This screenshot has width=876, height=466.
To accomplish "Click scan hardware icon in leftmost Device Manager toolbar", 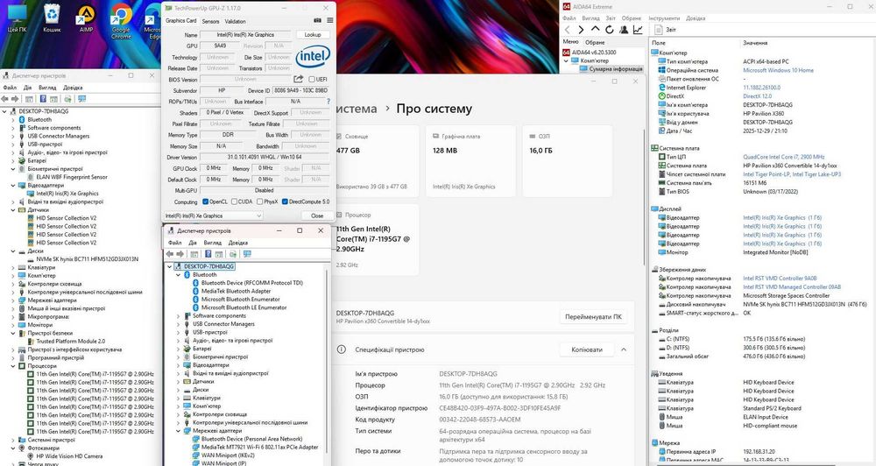I will pos(67,99).
